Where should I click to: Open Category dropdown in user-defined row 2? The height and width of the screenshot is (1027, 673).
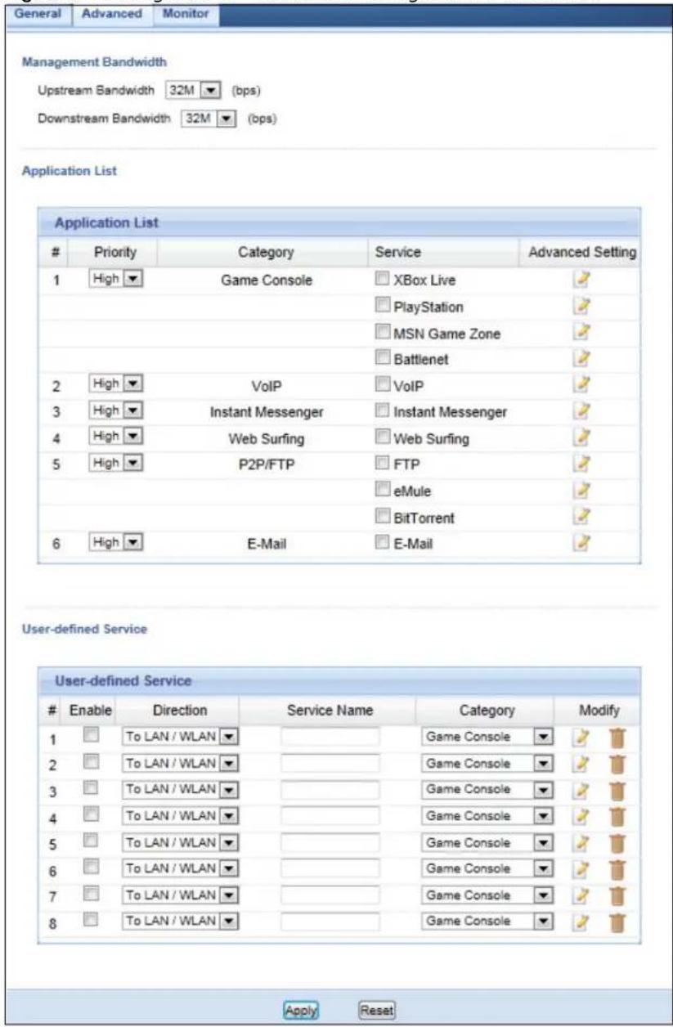click(x=484, y=764)
